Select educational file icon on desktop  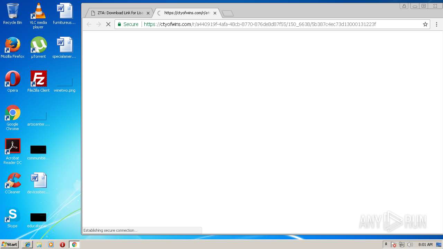click(x=38, y=220)
